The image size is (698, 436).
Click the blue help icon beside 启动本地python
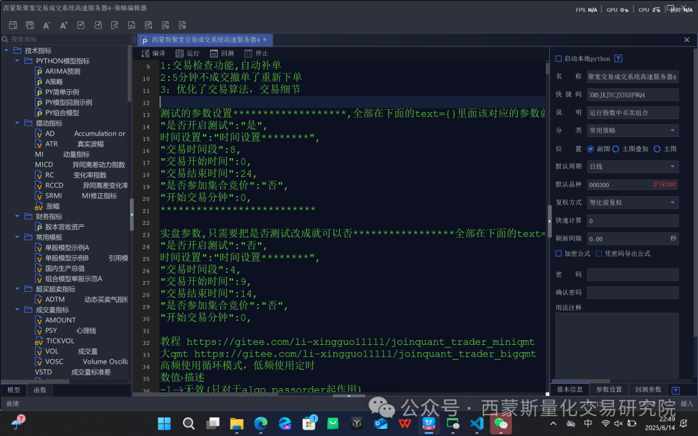[618, 58]
